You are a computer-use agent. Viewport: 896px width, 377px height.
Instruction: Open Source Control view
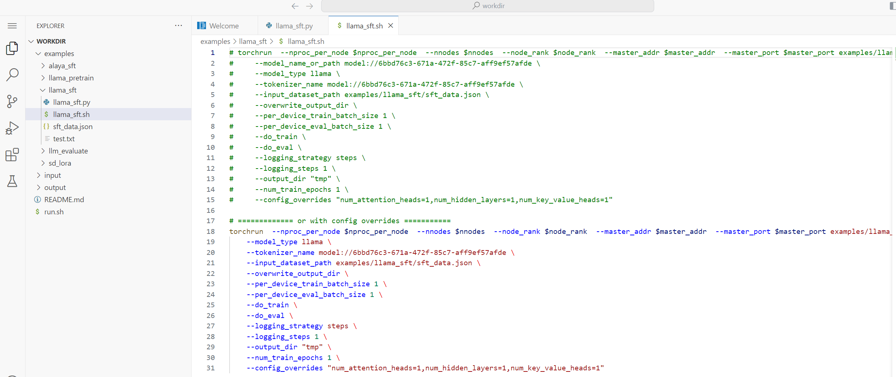(12, 101)
